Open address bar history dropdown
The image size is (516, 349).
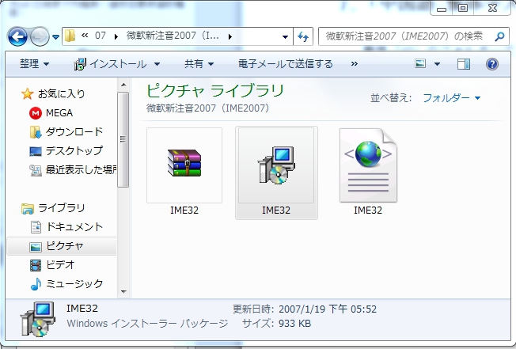(x=285, y=36)
